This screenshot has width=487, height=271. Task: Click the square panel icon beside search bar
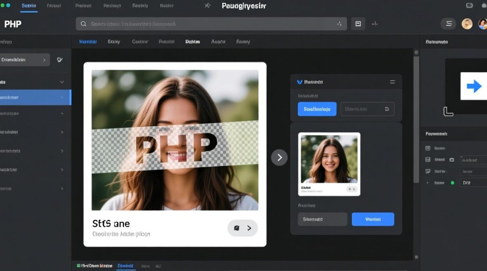coord(358,24)
